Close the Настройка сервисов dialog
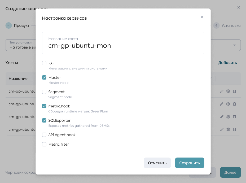Viewport: 246px width, 183px height. point(202,17)
